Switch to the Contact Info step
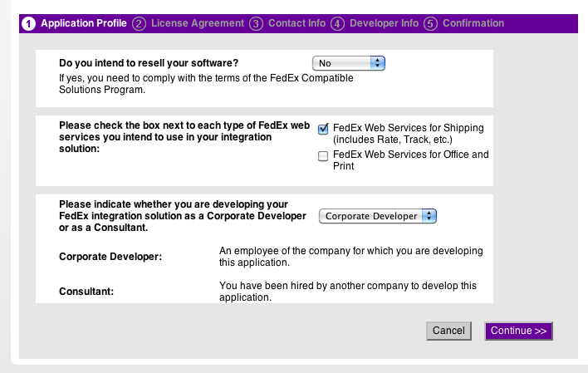Image resolution: width=588 pixels, height=373 pixels. tap(296, 23)
